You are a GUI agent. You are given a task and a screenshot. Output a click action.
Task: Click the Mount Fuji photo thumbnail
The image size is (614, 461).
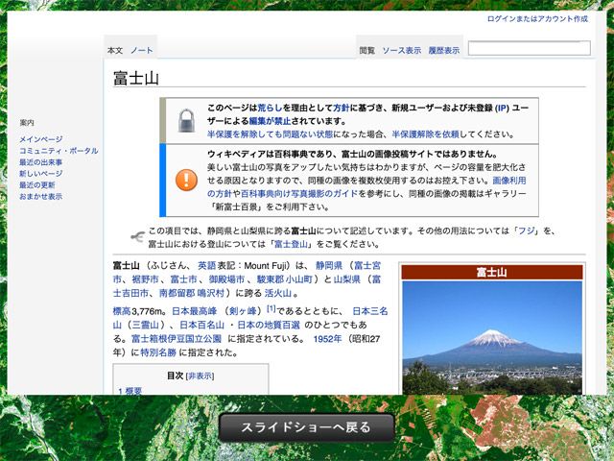(492, 338)
